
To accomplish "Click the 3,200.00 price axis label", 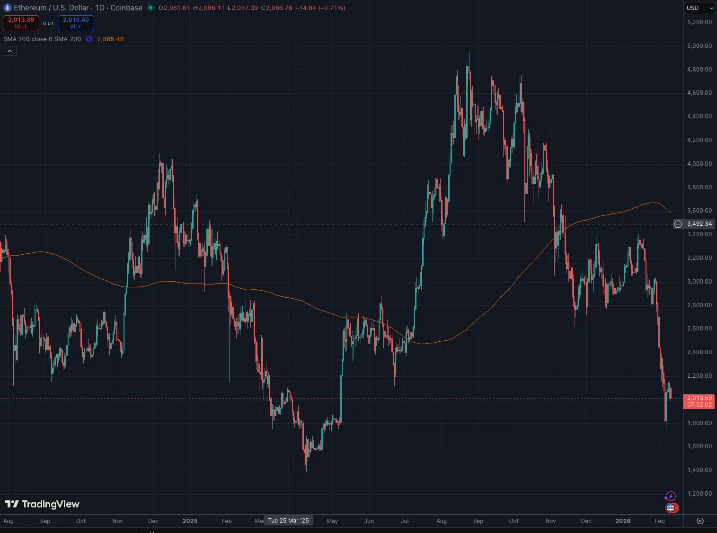I will coord(699,258).
